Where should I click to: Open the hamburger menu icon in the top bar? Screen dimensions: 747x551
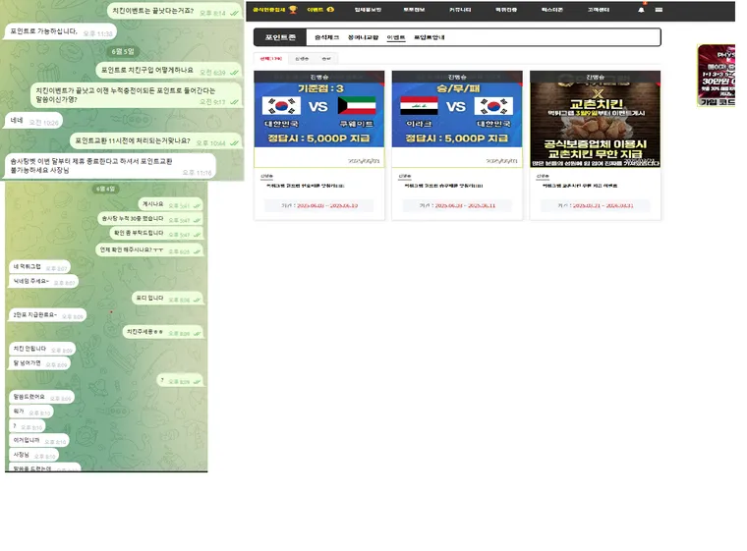point(659,10)
